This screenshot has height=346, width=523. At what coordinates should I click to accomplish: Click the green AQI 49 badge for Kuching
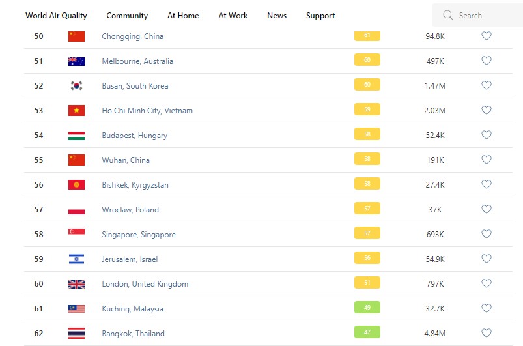[367, 308]
